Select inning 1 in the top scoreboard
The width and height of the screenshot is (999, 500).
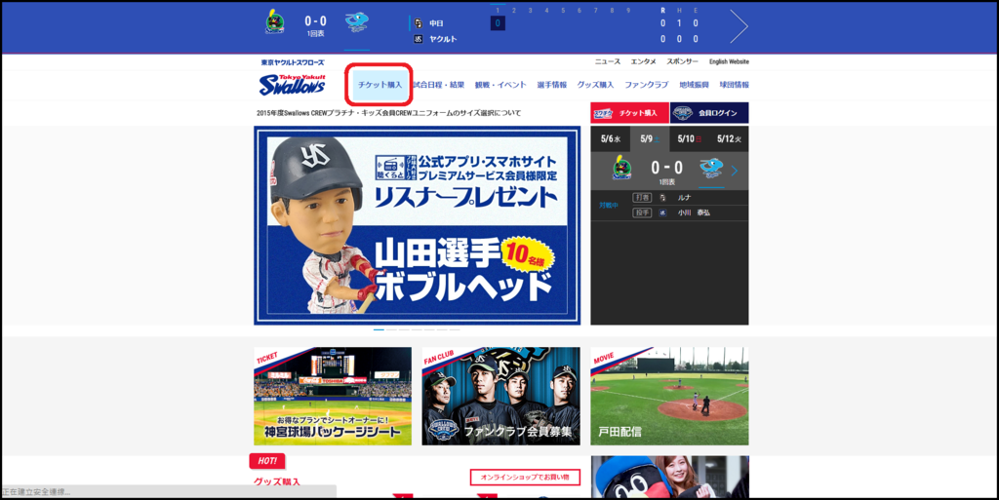(x=498, y=10)
